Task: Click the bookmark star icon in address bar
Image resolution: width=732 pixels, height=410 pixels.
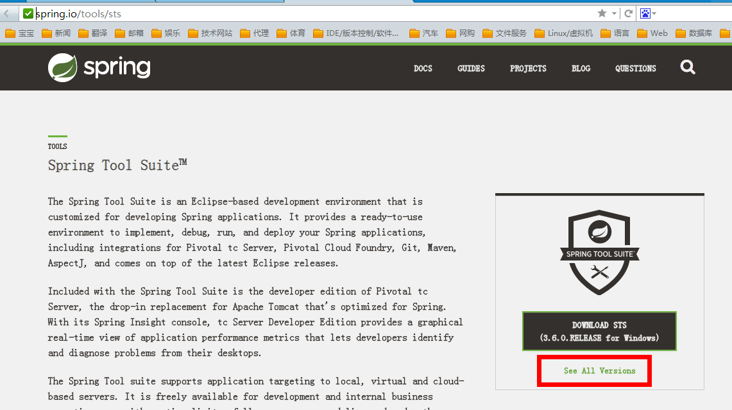Action: click(602, 13)
